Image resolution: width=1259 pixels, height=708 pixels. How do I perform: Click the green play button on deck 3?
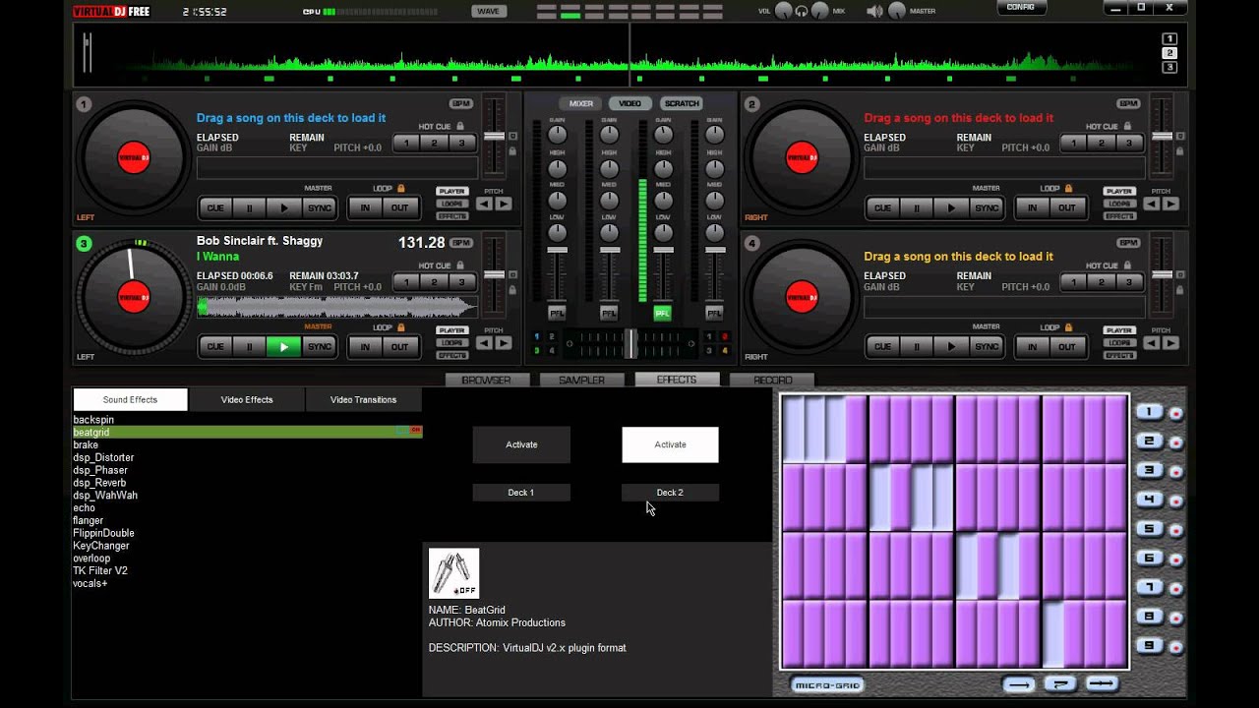(284, 346)
